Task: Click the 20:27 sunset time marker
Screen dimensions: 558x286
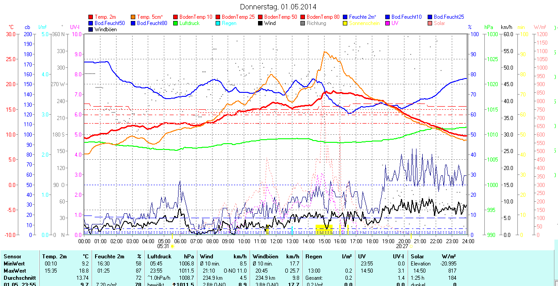Action: coord(402,246)
